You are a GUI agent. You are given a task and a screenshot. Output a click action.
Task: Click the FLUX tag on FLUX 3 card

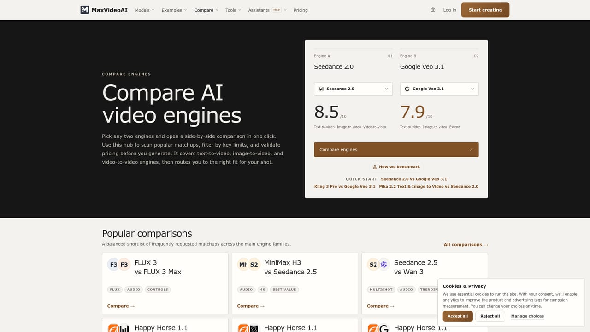(x=115, y=290)
